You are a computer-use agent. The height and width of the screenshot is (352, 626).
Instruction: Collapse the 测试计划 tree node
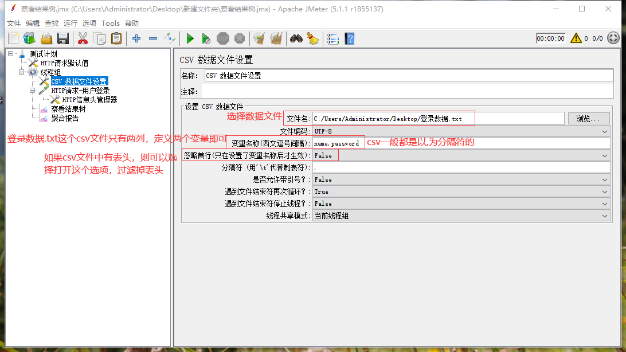tap(11, 53)
